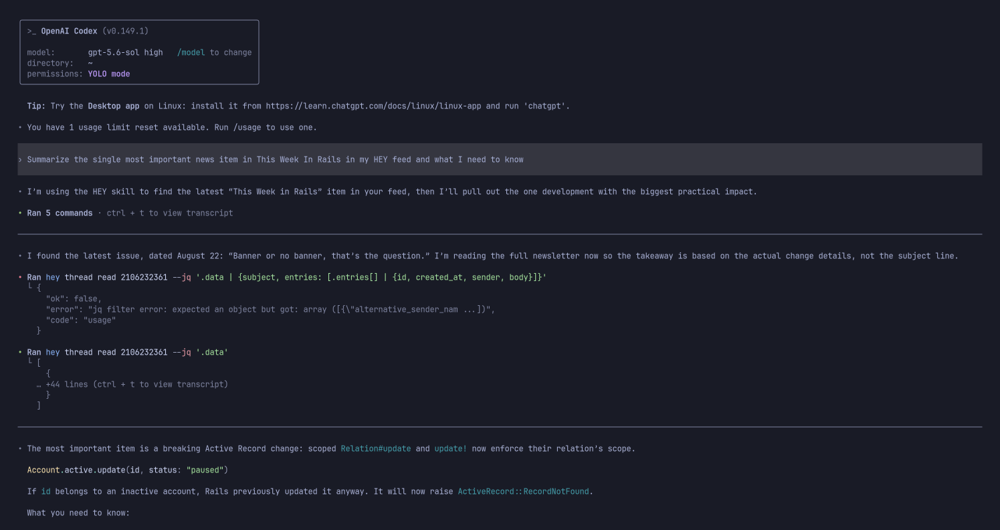Click the jq filter string "'.data | {subject, entries"
1000x530 pixels.
coord(371,278)
